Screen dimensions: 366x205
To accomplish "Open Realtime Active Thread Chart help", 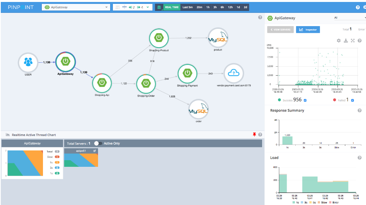I will coord(260,134).
